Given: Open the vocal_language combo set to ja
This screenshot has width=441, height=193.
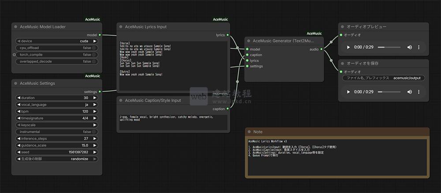Looking at the screenshot, I should [56, 105].
